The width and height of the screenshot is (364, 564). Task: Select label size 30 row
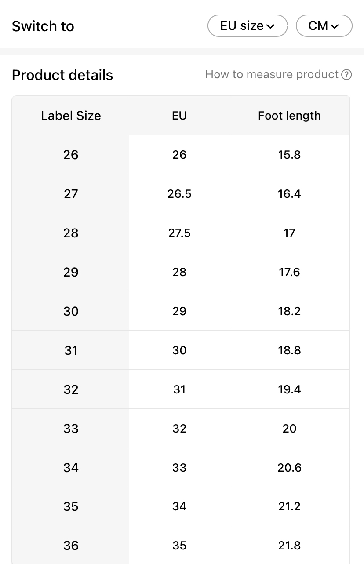tap(71, 311)
